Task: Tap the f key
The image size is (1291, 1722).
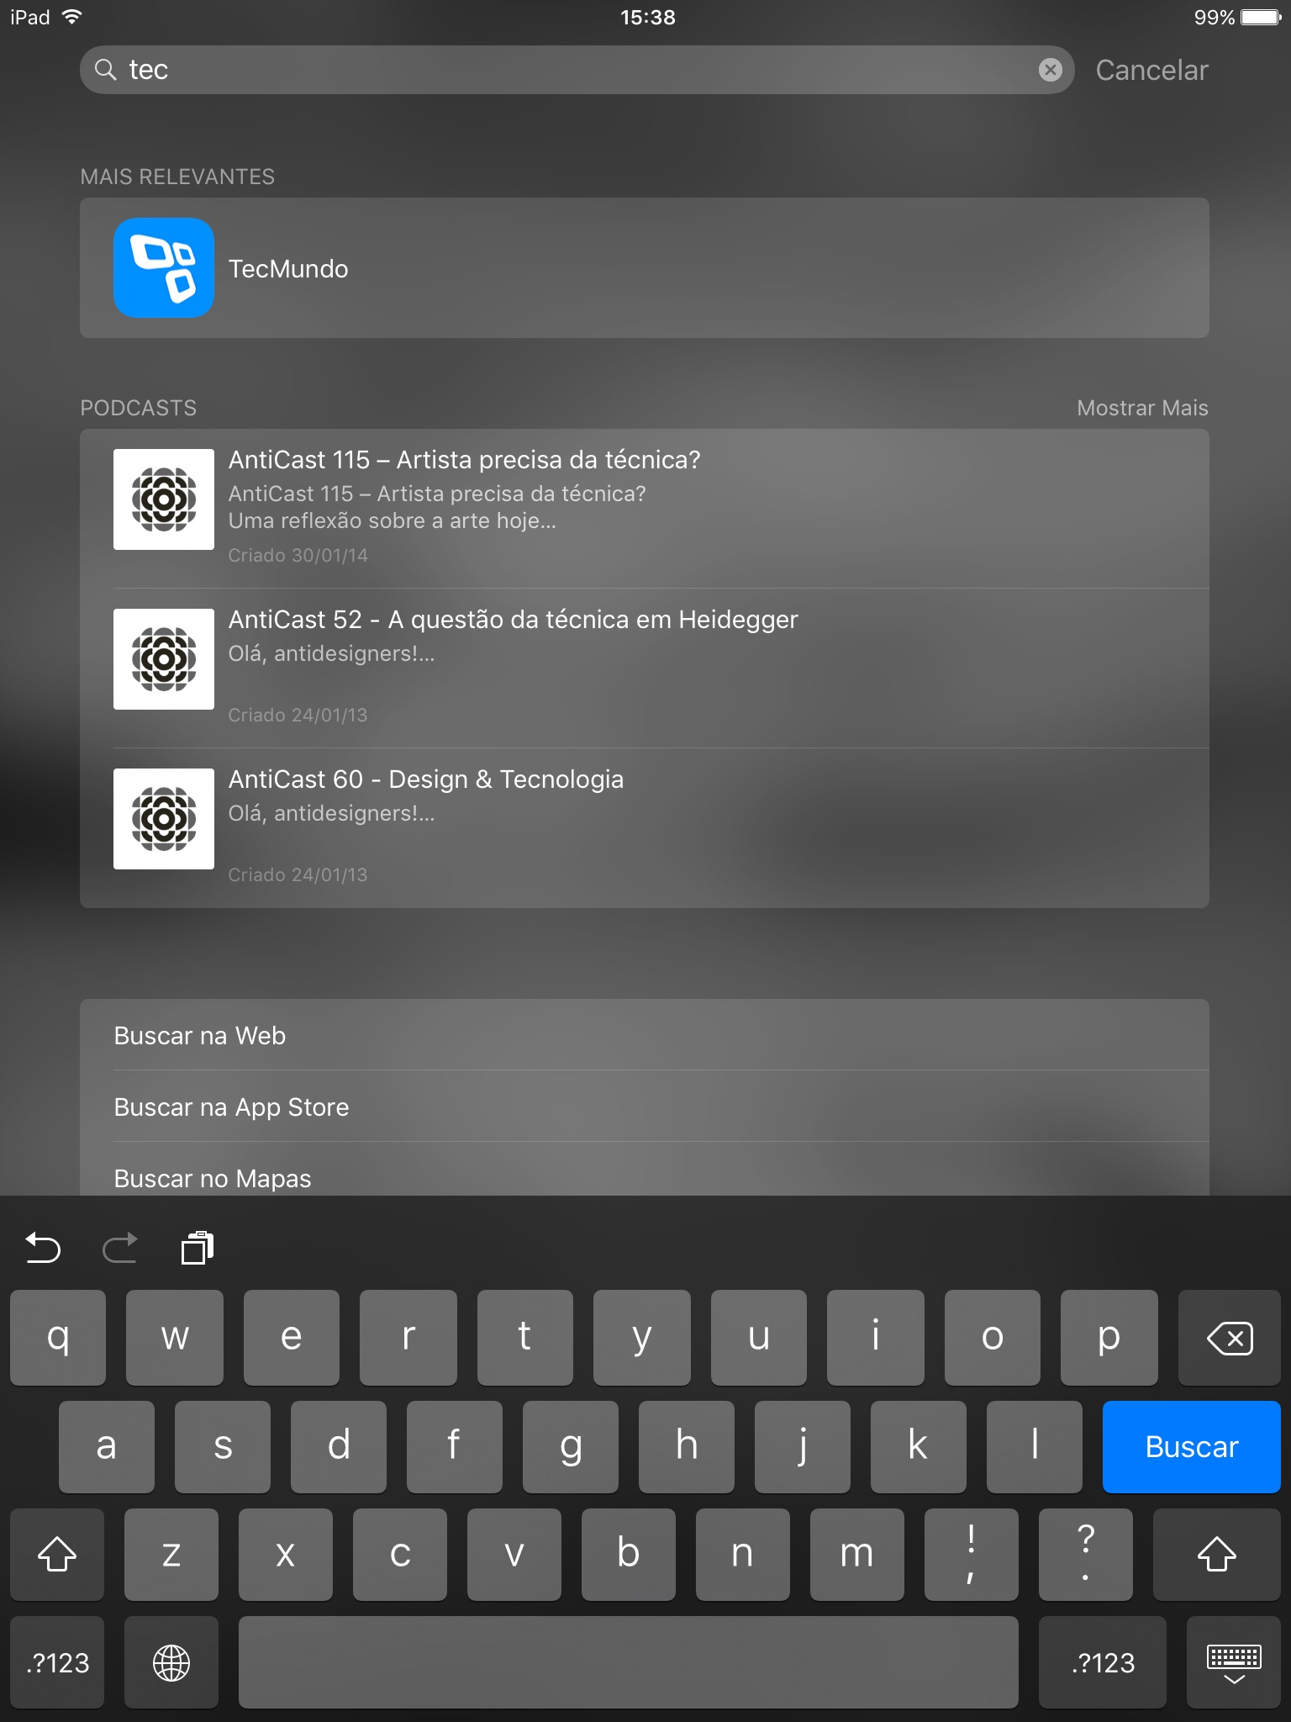Action: (455, 1446)
